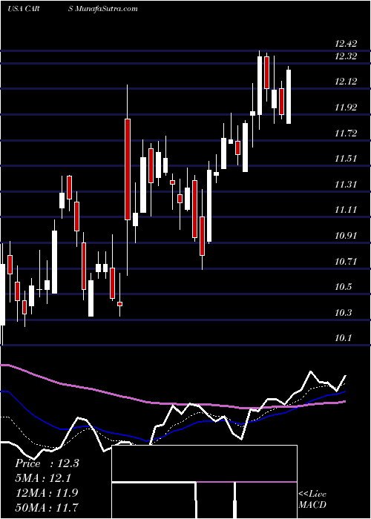The width and height of the screenshot is (371, 519).
Task: Select the 11.72 price axis label
Action: tap(346, 133)
